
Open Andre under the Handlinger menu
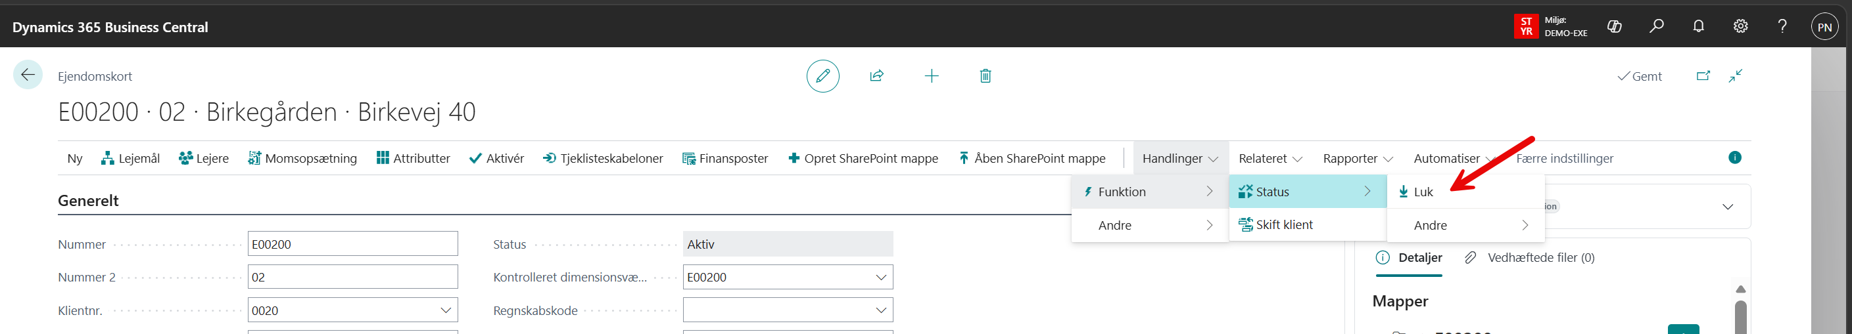(1150, 226)
